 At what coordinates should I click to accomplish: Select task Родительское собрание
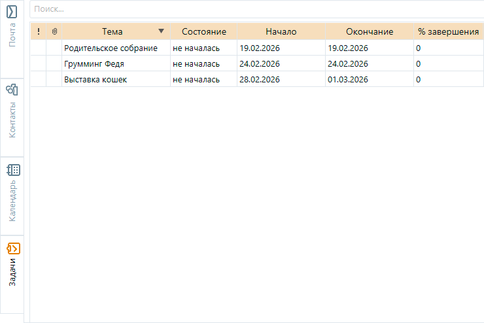click(111, 48)
